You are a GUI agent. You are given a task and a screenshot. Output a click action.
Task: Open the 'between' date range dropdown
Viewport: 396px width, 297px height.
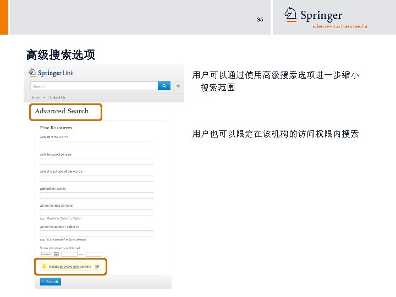click(x=50, y=254)
